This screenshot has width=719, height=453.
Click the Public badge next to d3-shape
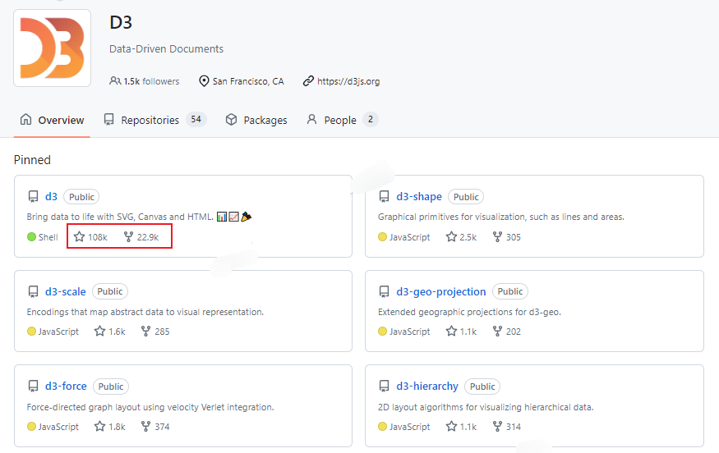[x=466, y=197]
